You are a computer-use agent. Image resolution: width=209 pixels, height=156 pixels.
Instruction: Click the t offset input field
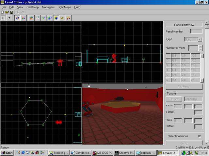(x=198, y=126)
